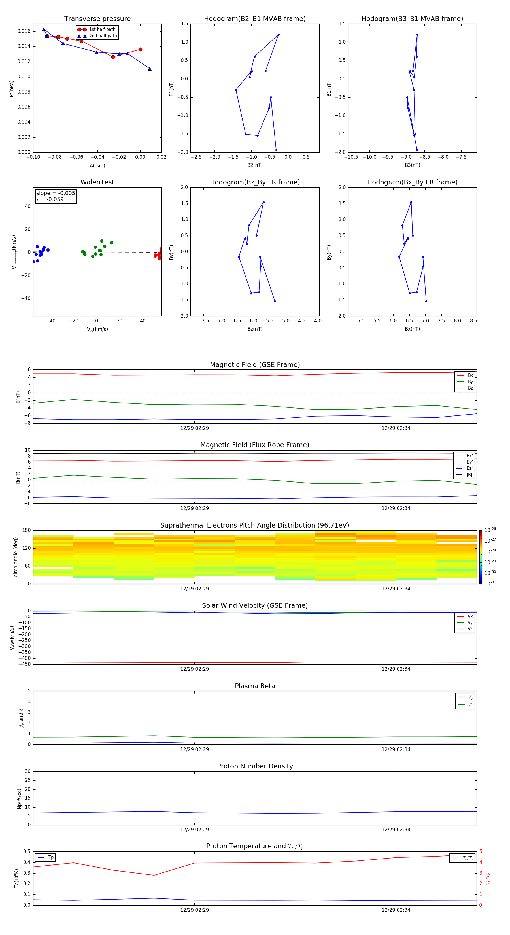Click the Suprathermal Electrons Pitch Angle title

coord(255,526)
